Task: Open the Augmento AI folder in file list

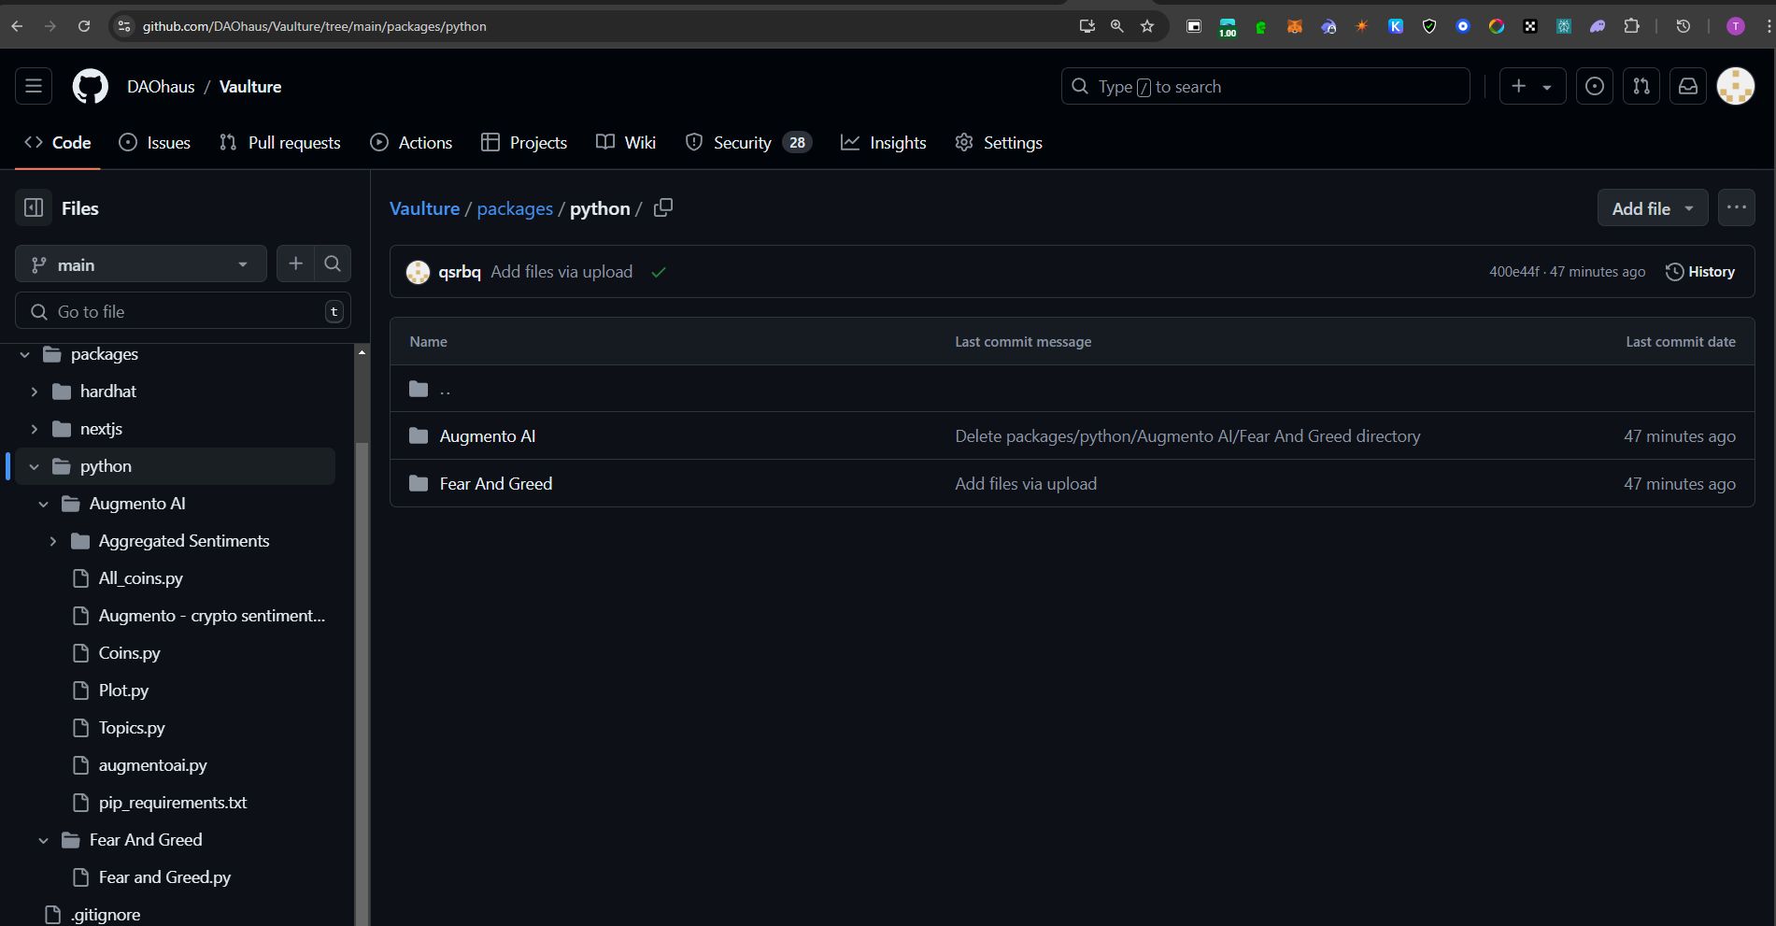Action: tap(488, 436)
